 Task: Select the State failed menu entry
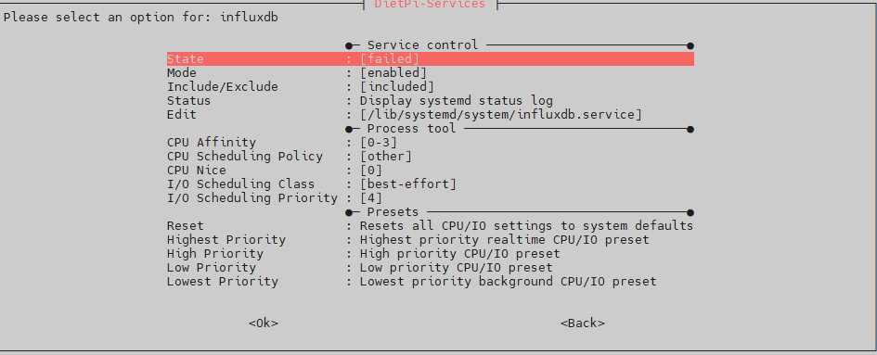coord(430,58)
